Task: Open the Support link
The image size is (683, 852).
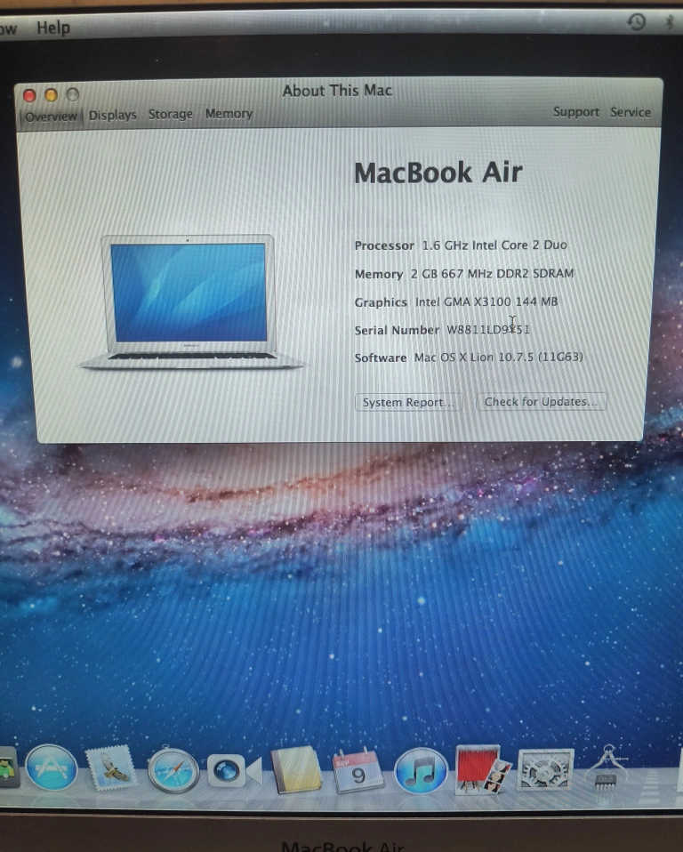Action: (x=575, y=112)
